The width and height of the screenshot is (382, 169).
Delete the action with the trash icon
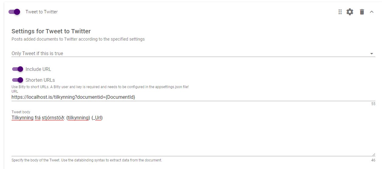click(x=362, y=12)
